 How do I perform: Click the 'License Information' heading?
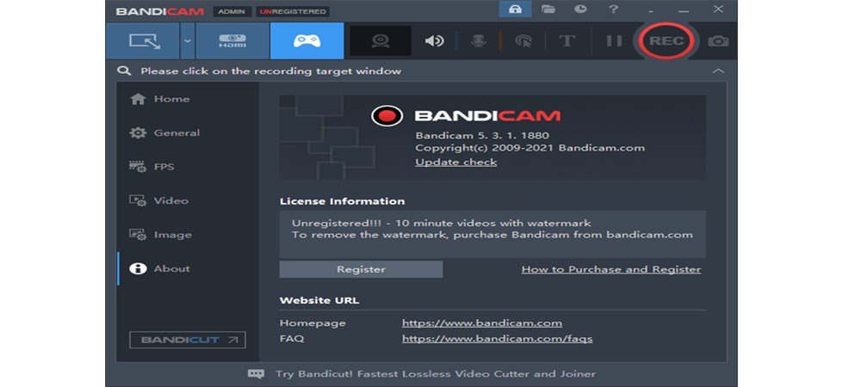click(x=342, y=201)
